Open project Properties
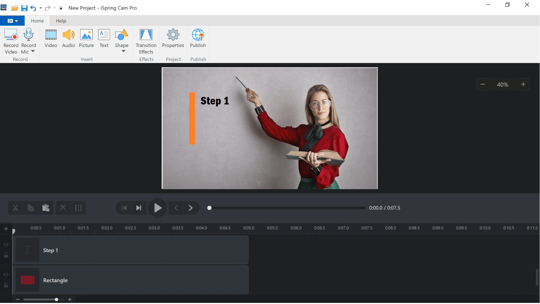The height and width of the screenshot is (304, 540). (173, 39)
